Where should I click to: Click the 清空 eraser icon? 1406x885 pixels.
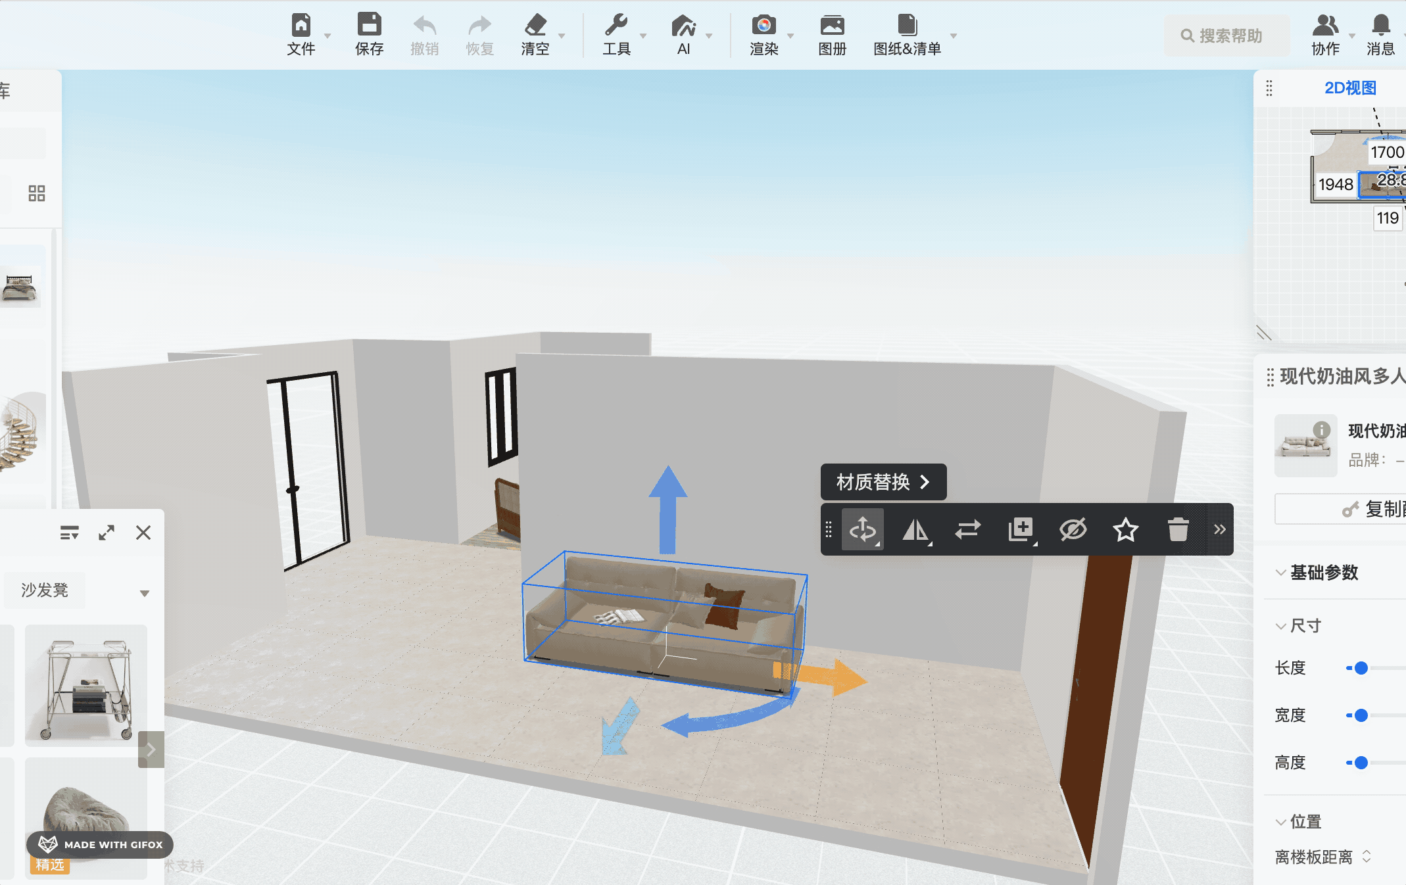535,25
